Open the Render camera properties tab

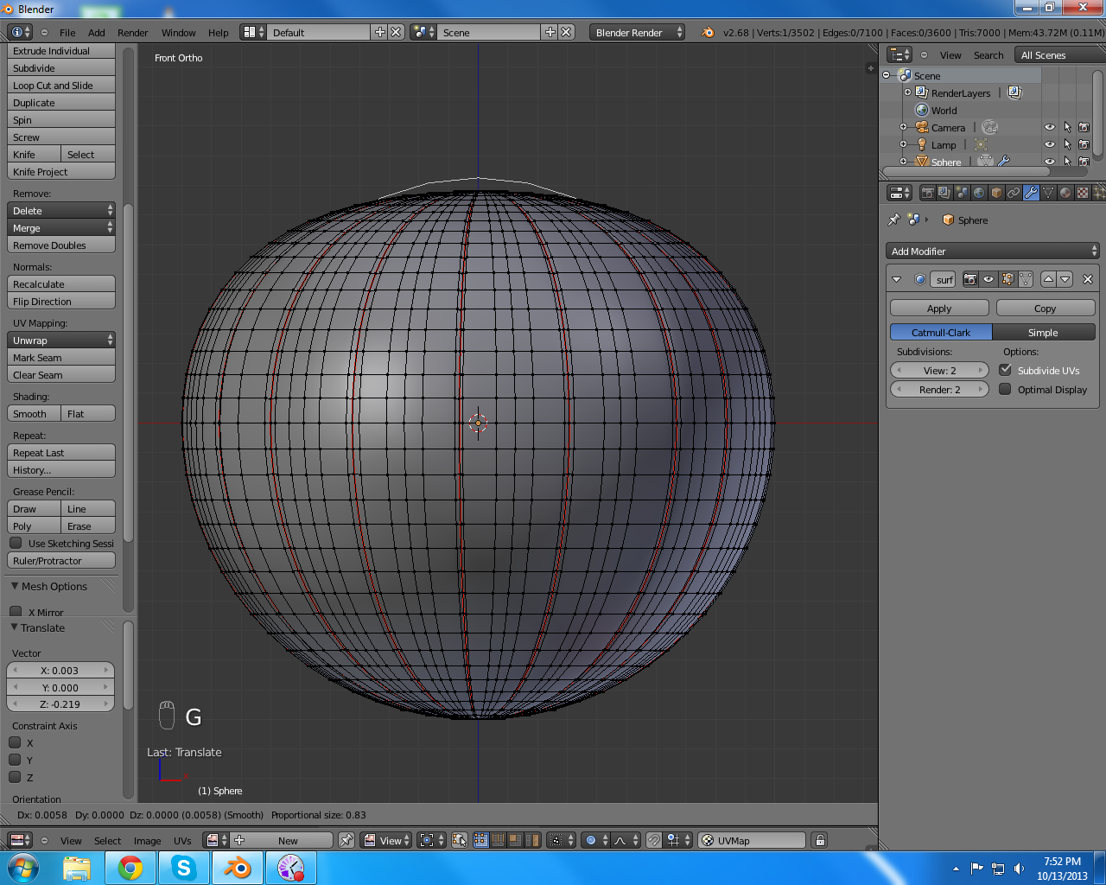click(x=927, y=193)
